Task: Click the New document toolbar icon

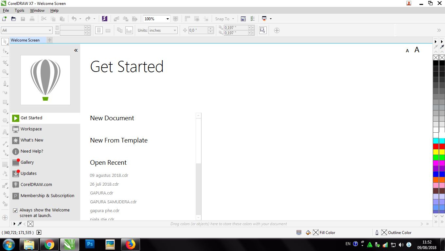Action: [5, 19]
